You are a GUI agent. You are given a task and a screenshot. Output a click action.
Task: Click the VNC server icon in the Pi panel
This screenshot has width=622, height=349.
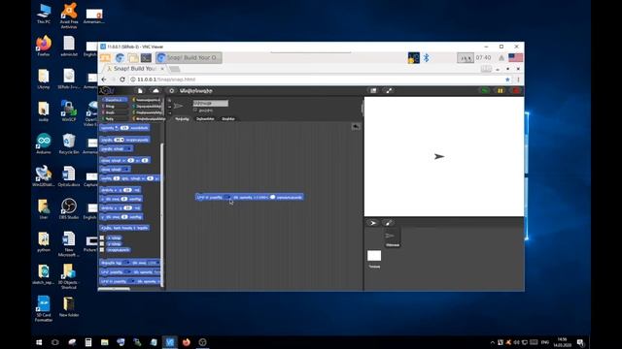(413, 58)
